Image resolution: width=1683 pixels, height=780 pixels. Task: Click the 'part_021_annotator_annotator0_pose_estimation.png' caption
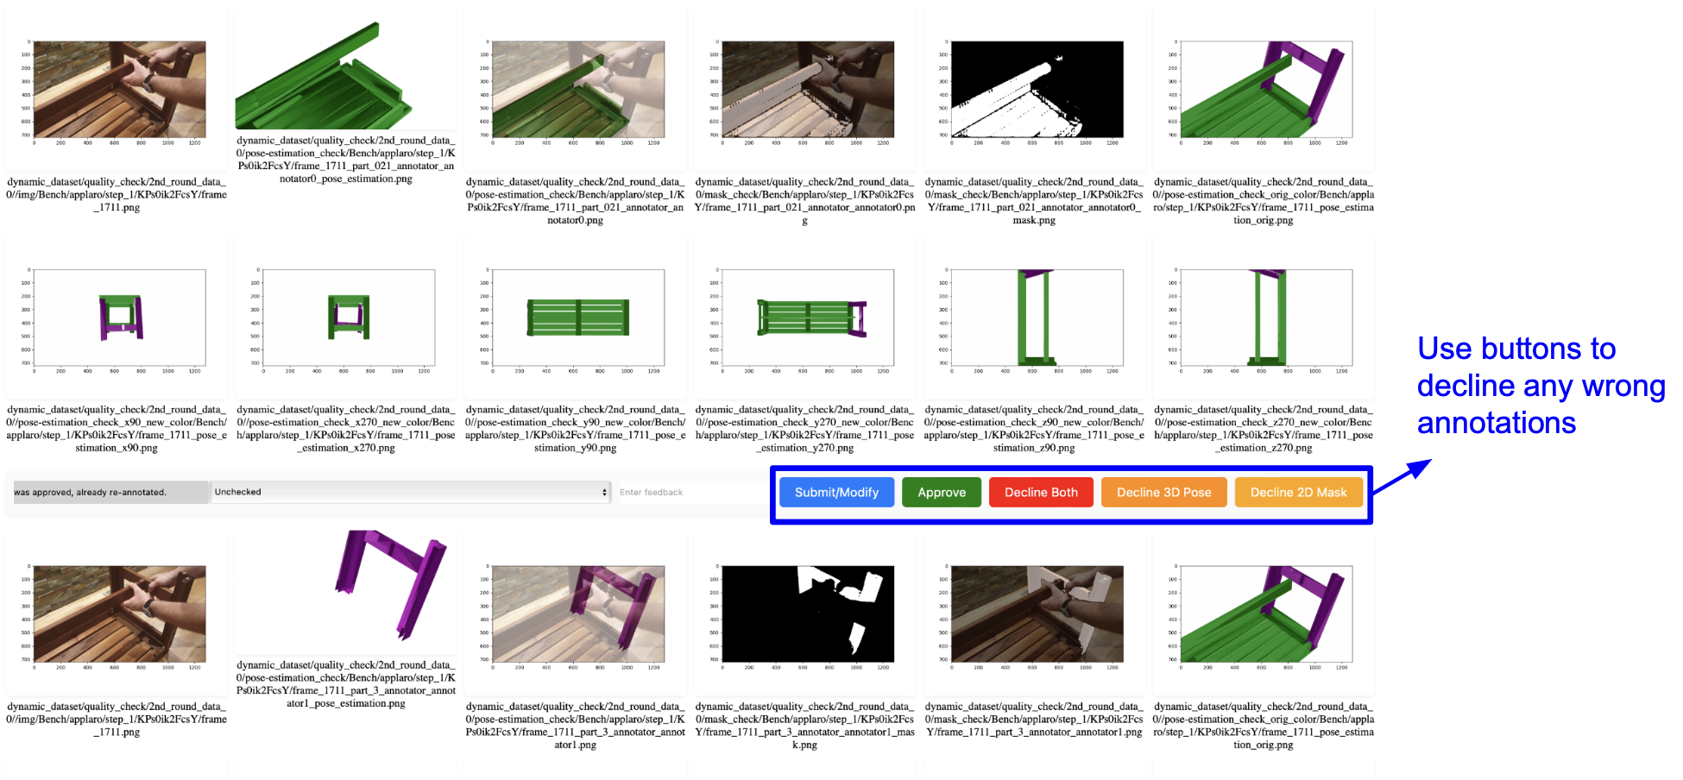346,160
